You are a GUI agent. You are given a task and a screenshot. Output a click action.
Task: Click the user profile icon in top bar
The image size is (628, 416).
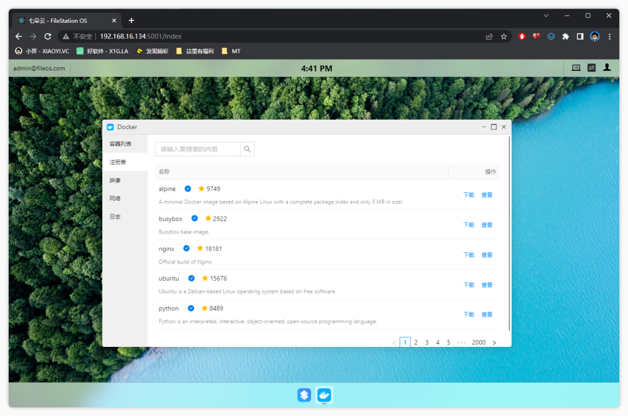coord(607,67)
